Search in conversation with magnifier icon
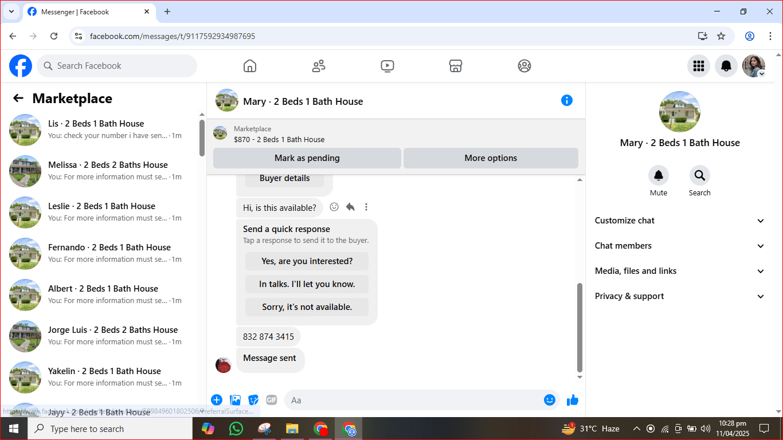 pyautogui.click(x=700, y=175)
